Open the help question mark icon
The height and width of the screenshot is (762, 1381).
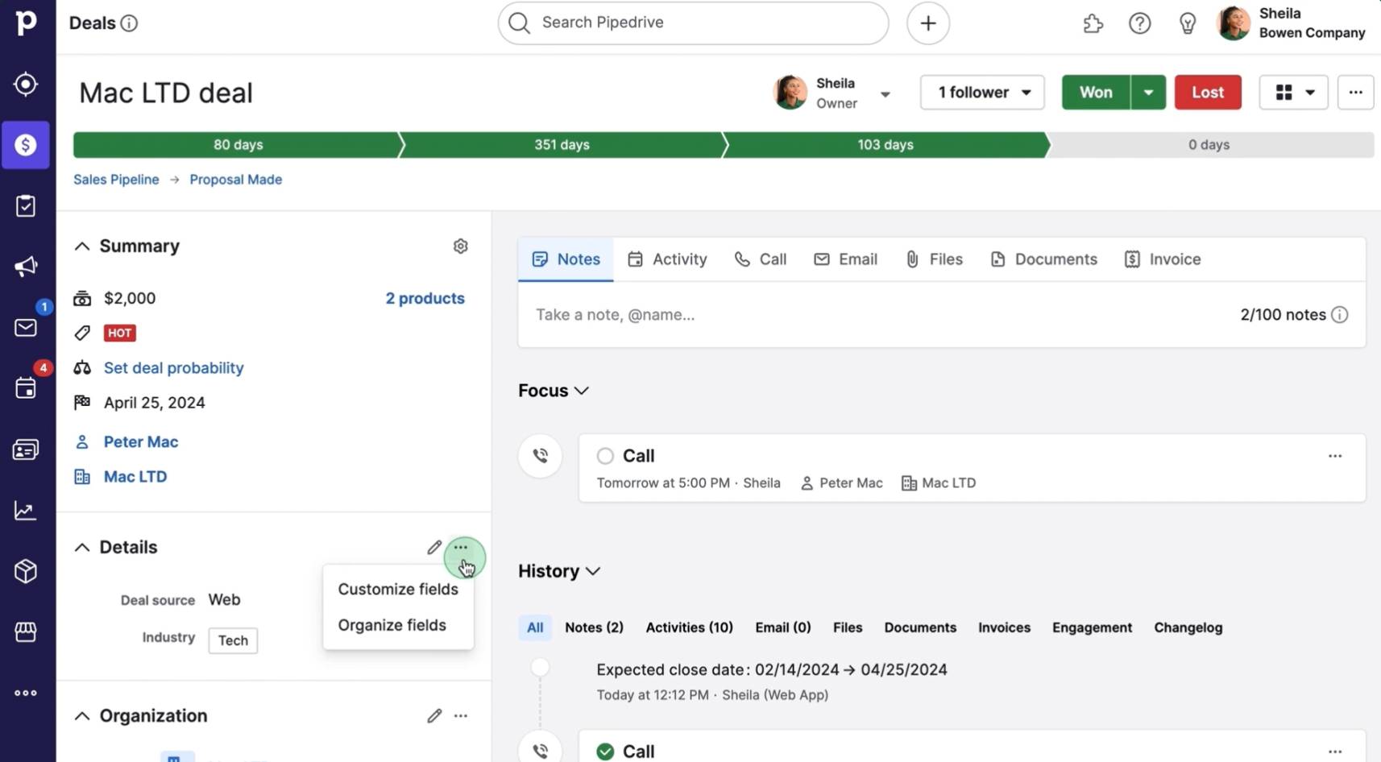[1139, 23]
